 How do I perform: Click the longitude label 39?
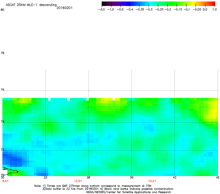coord(131,178)
